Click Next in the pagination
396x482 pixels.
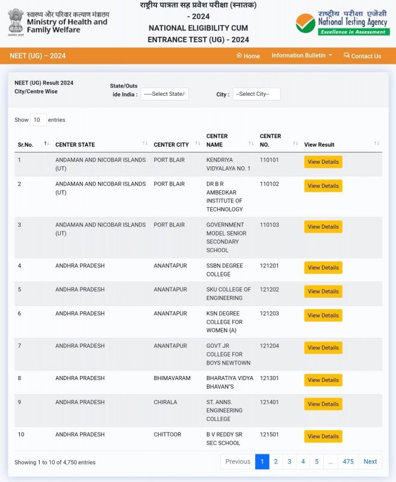pyautogui.click(x=370, y=462)
